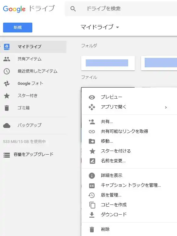Click the trash icon for 削除
Screen dimensions: 177x236
[92, 230]
